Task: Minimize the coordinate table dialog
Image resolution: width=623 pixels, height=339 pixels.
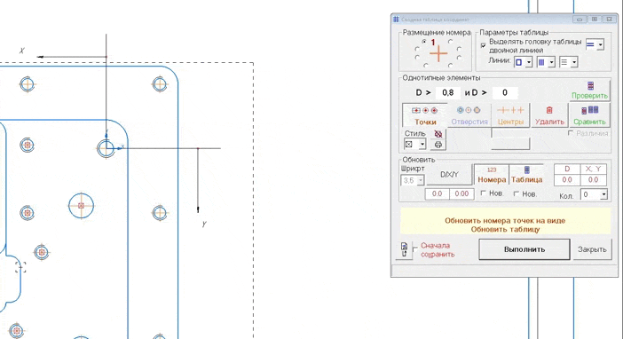Action: 580,19
